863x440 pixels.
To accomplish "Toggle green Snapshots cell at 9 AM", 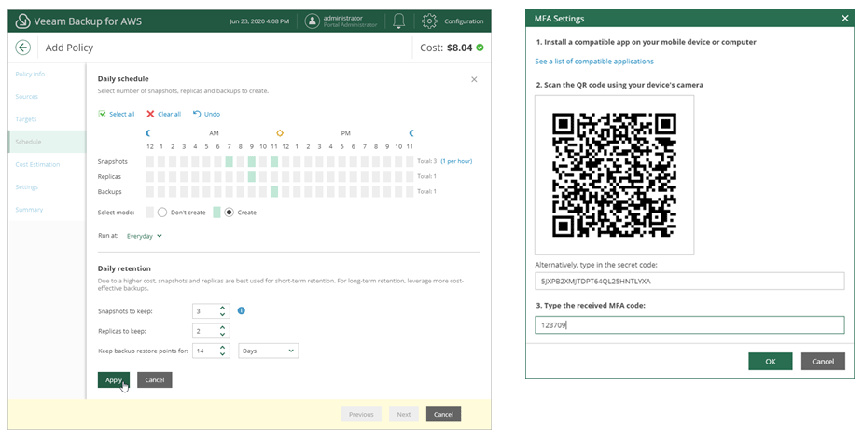I will coord(252,161).
